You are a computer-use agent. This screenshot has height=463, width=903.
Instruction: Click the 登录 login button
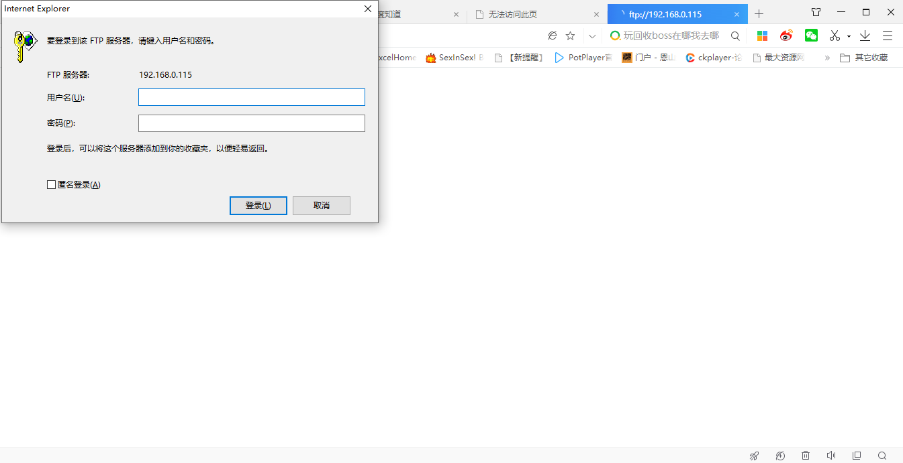tap(258, 205)
